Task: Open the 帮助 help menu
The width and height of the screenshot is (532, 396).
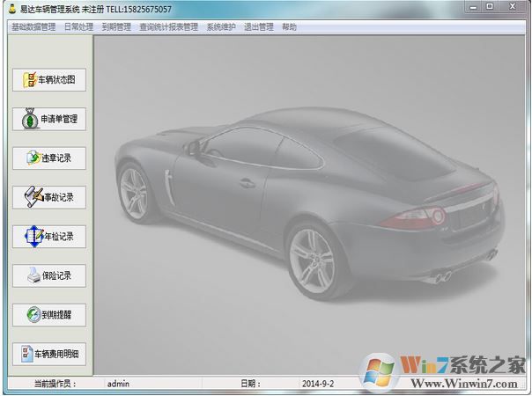Action: [290, 26]
